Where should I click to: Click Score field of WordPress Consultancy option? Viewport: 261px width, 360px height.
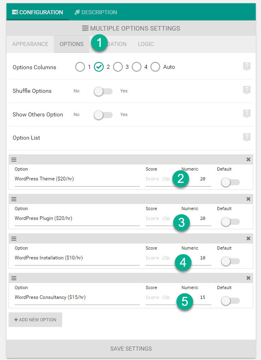click(x=161, y=298)
